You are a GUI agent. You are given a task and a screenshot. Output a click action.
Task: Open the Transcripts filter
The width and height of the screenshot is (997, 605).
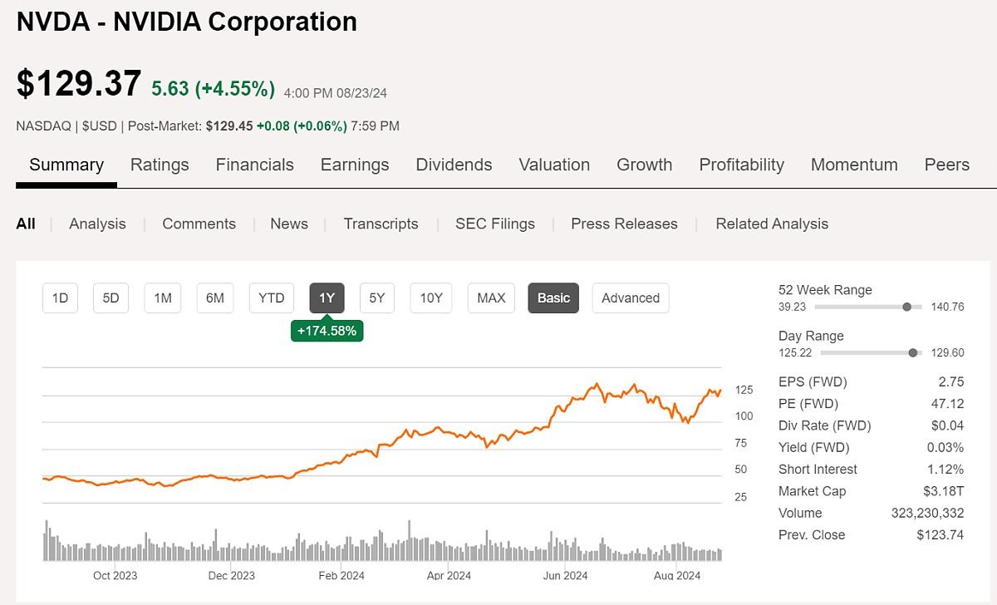point(381,224)
